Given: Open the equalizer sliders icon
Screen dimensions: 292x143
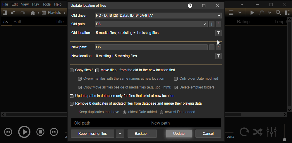Looking at the screenshot, I should (272, 132).
